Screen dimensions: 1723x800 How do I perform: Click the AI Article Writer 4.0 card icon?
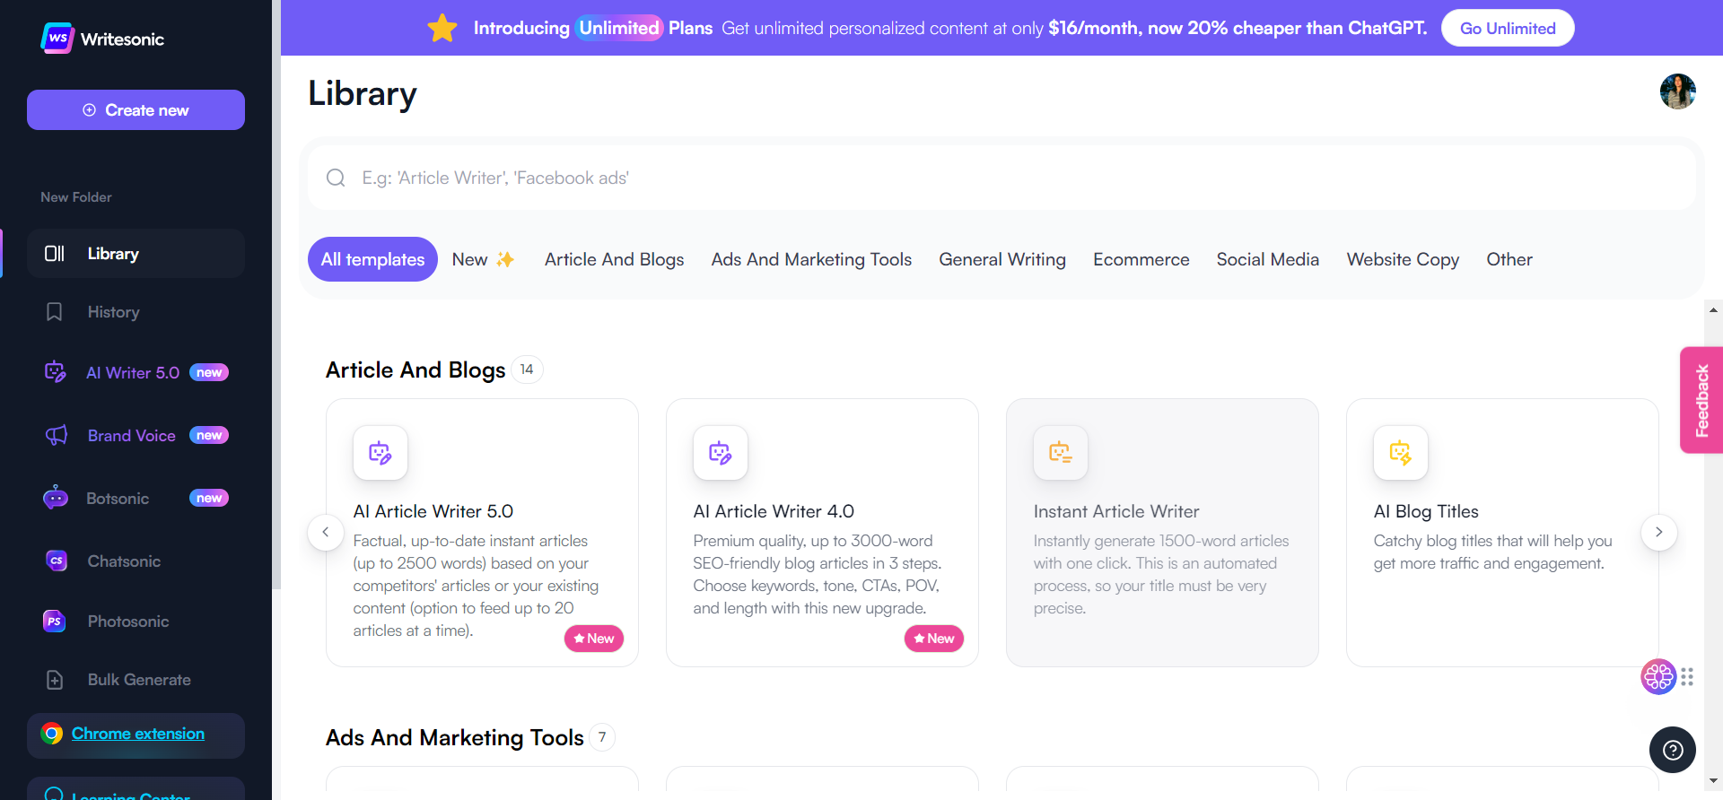tap(721, 453)
